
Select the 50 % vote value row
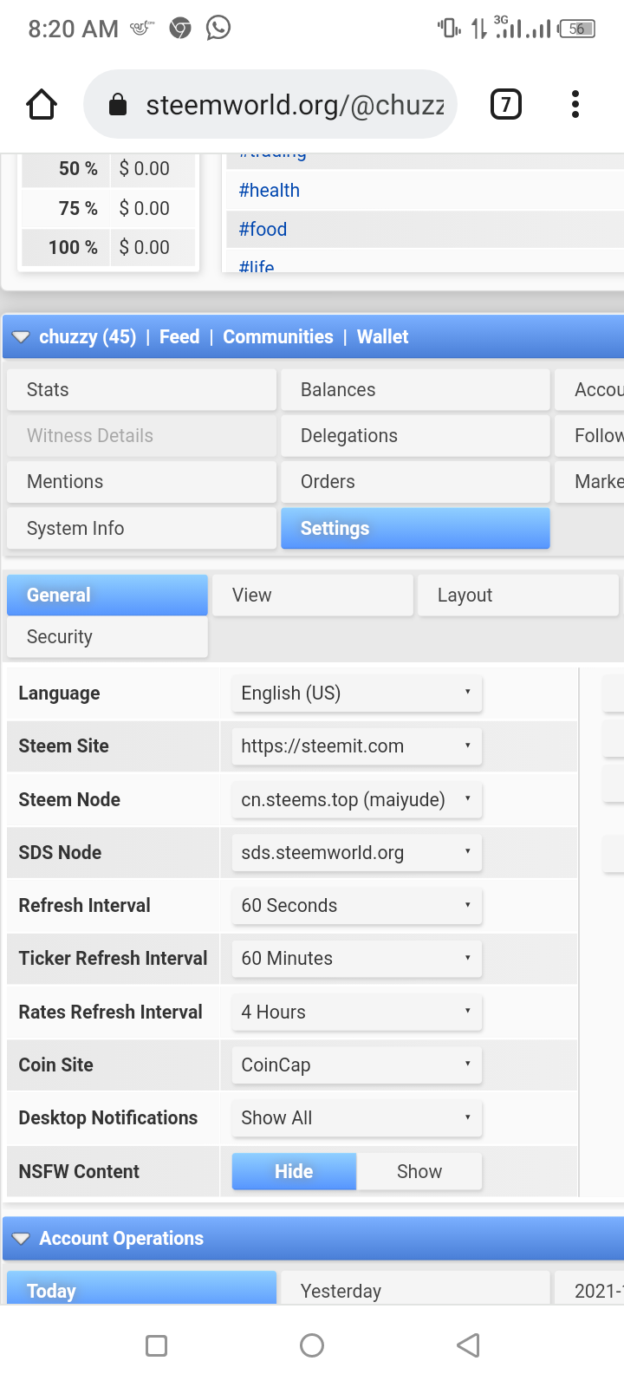[109, 170]
